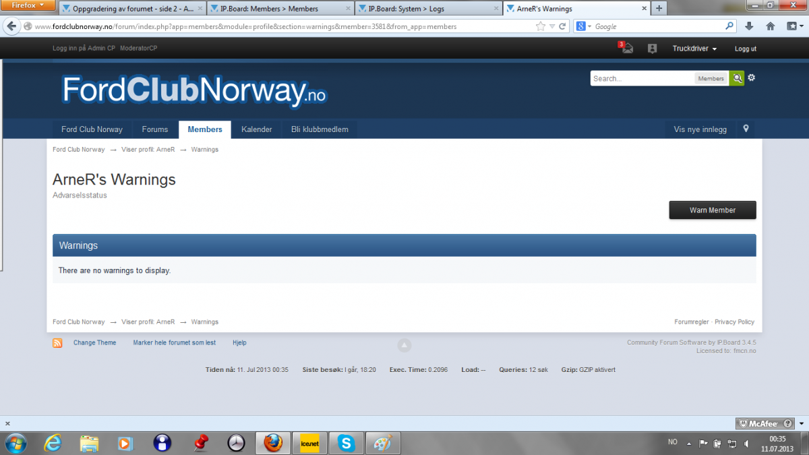This screenshot has height=455, width=809.
Task: Bookmark this page with star icon
Action: [x=540, y=26]
